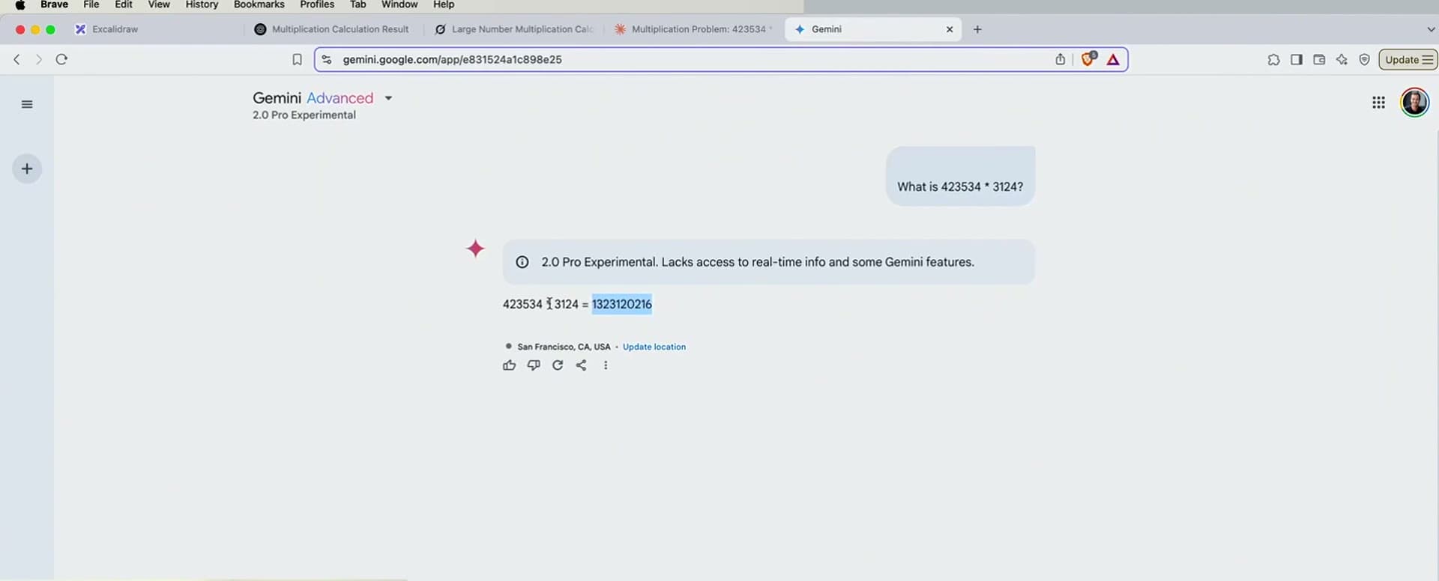
Task: Click the Update browser button
Action: coord(1408,60)
